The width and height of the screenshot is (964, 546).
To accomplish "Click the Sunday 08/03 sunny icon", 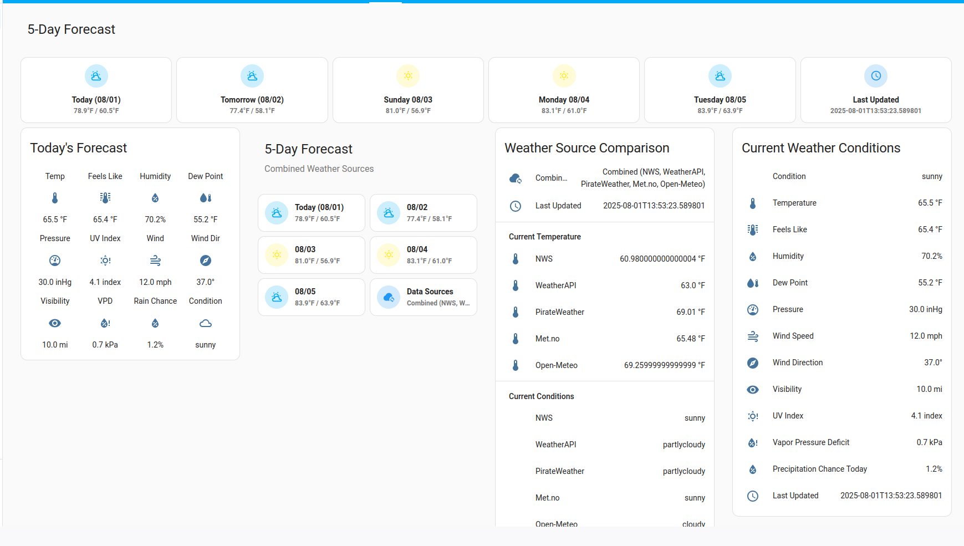I will pos(408,76).
